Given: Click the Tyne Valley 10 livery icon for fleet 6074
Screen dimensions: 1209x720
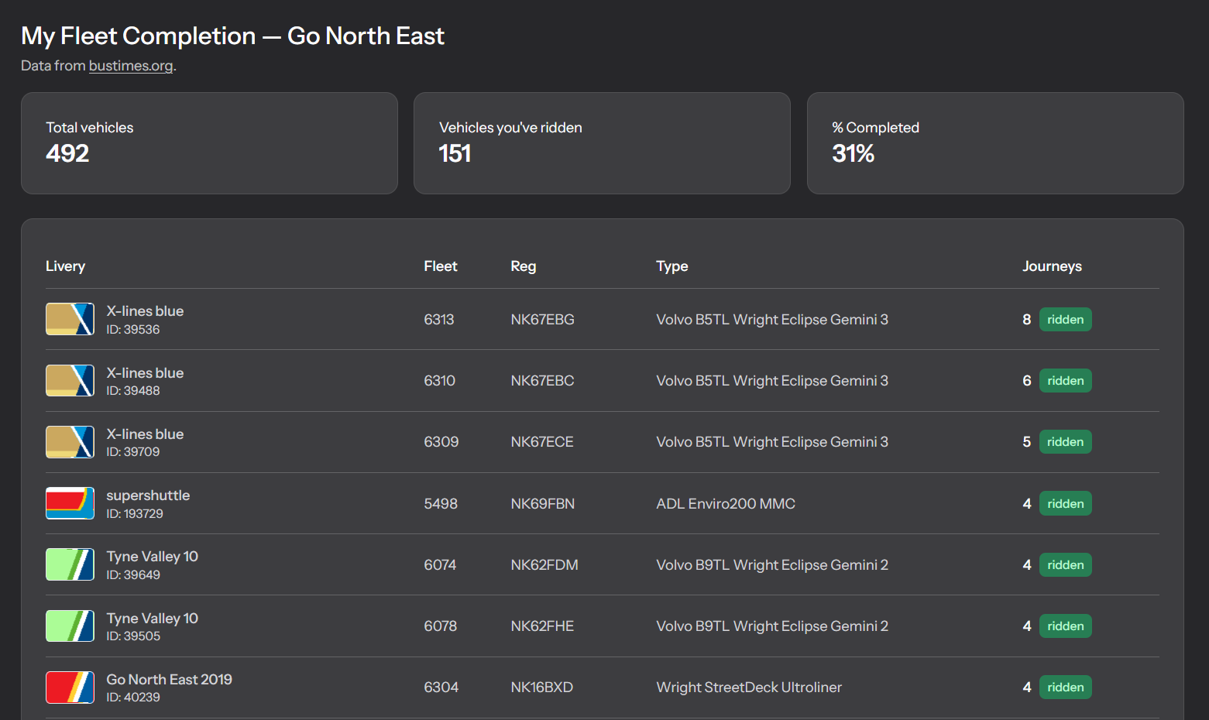Looking at the screenshot, I should pos(70,564).
